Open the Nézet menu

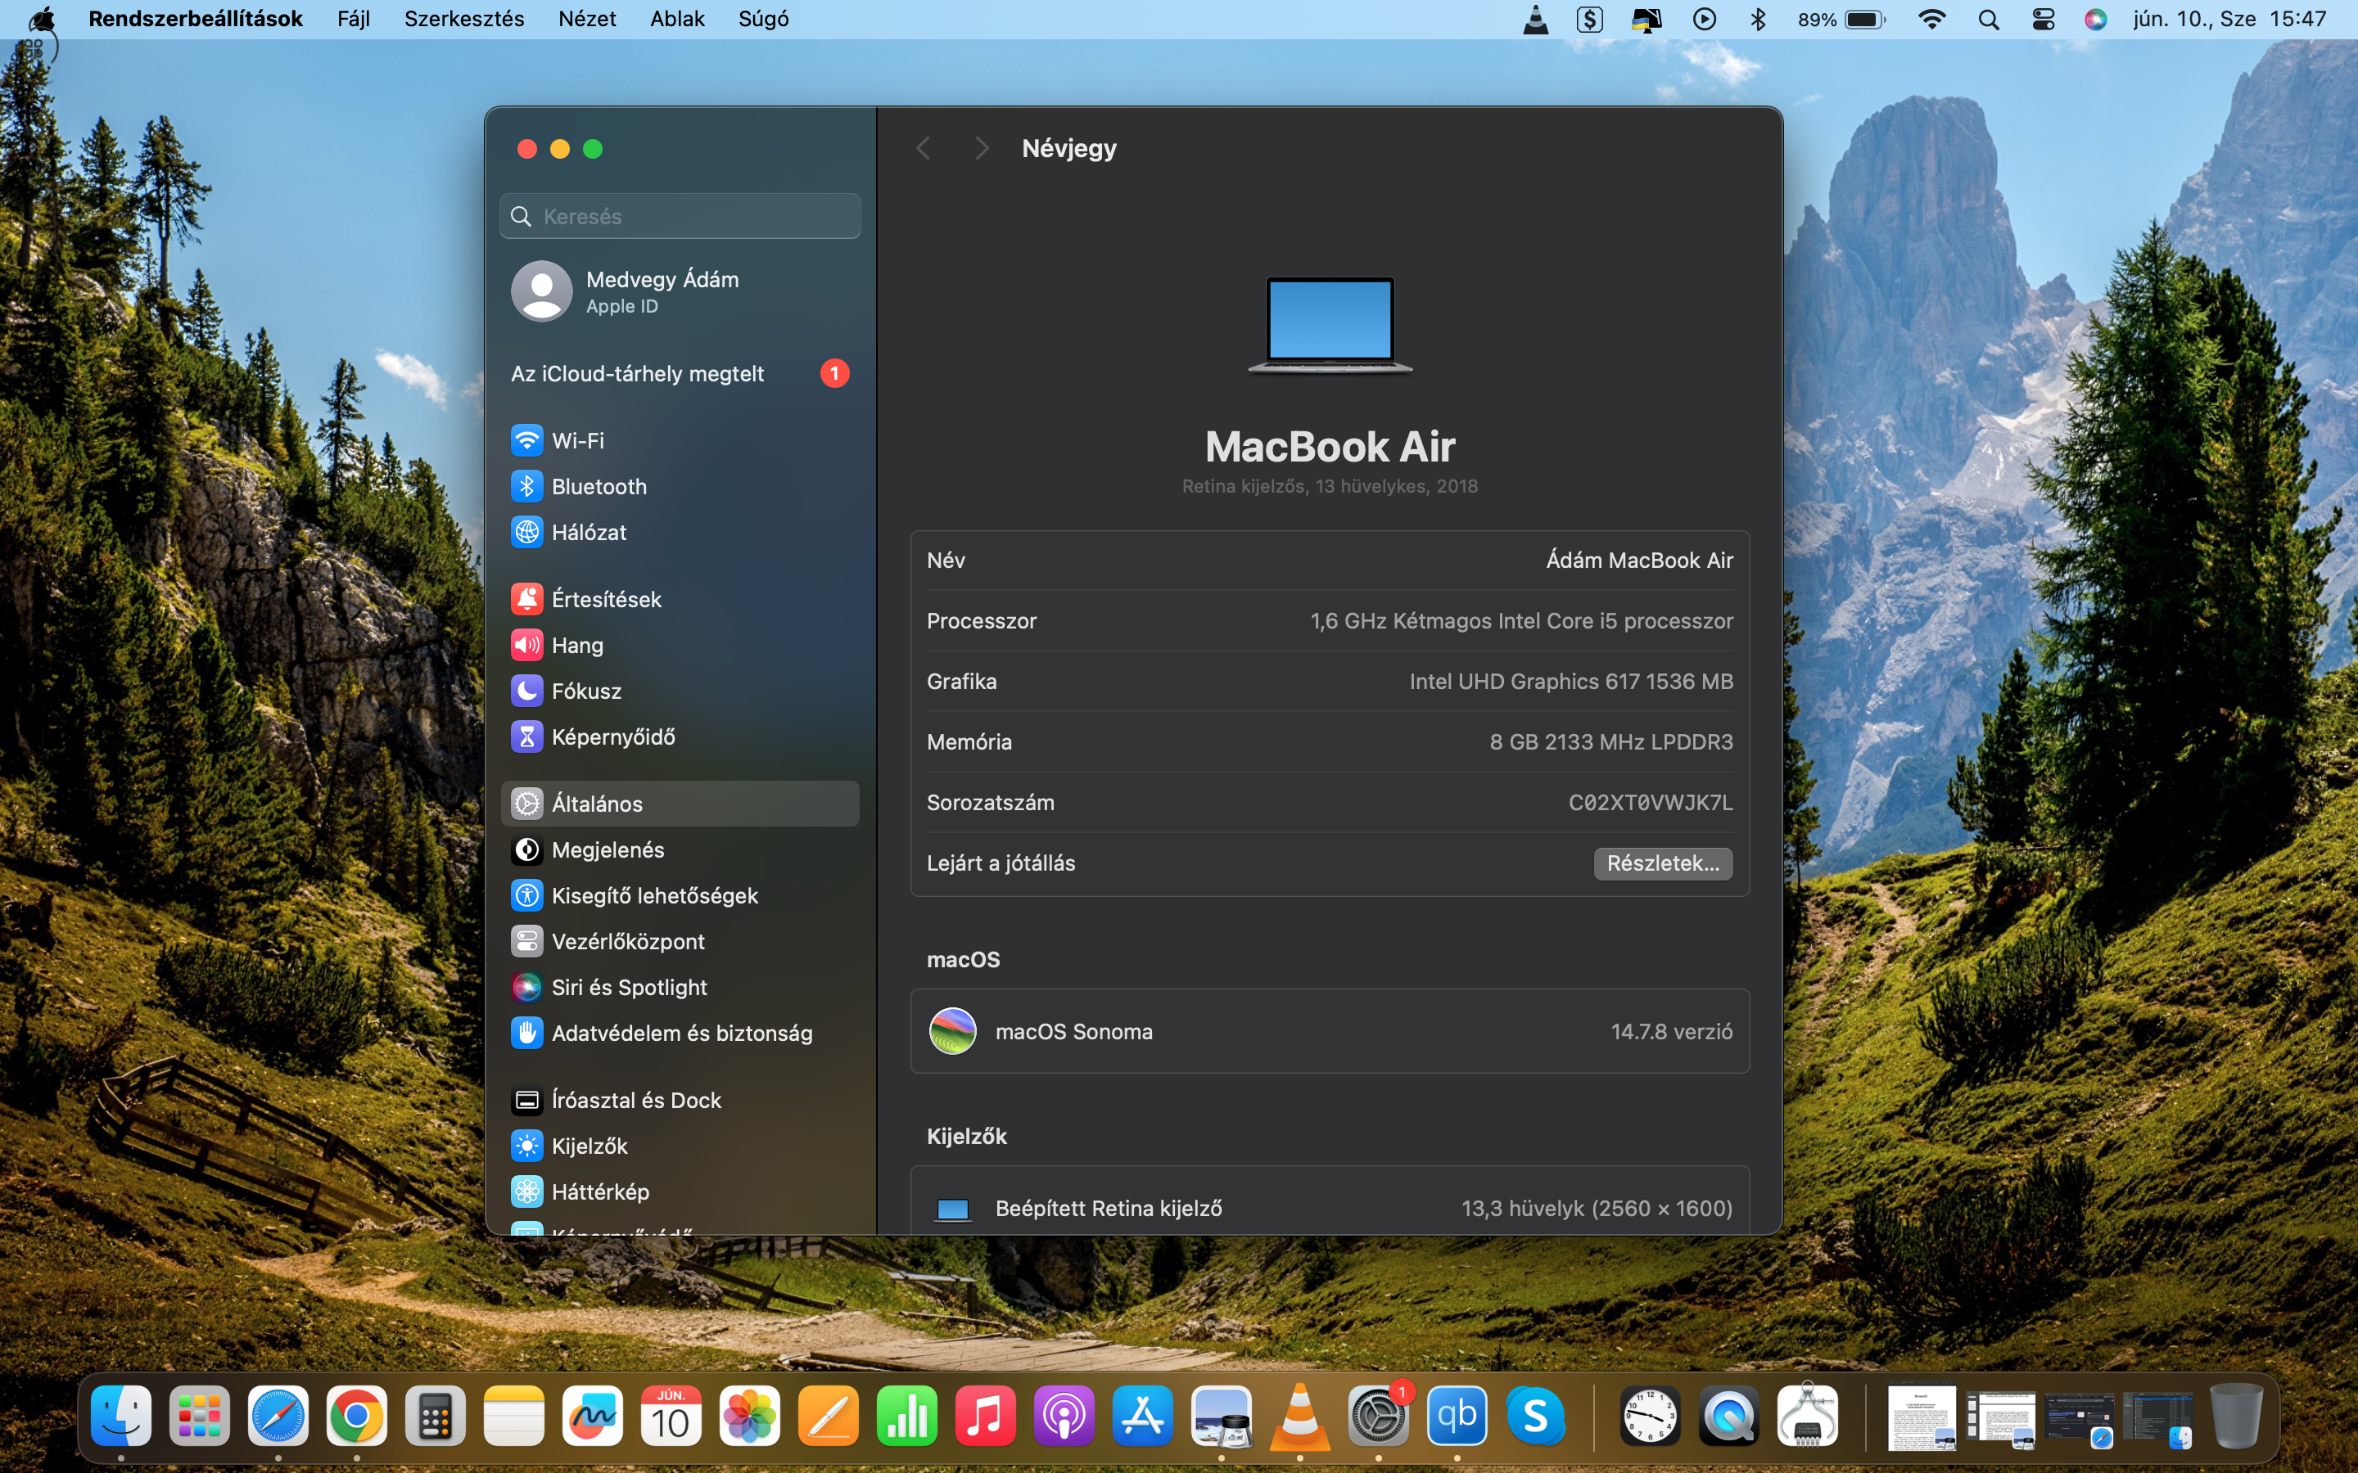(x=586, y=20)
